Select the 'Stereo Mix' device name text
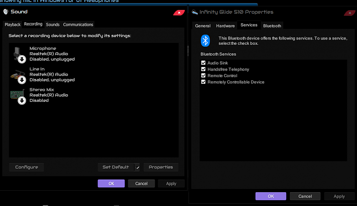 pos(42,90)
